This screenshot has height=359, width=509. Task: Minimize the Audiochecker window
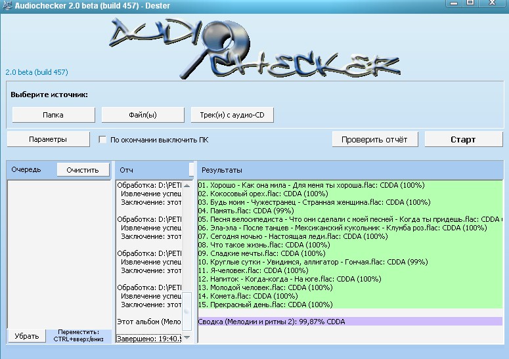453,3
